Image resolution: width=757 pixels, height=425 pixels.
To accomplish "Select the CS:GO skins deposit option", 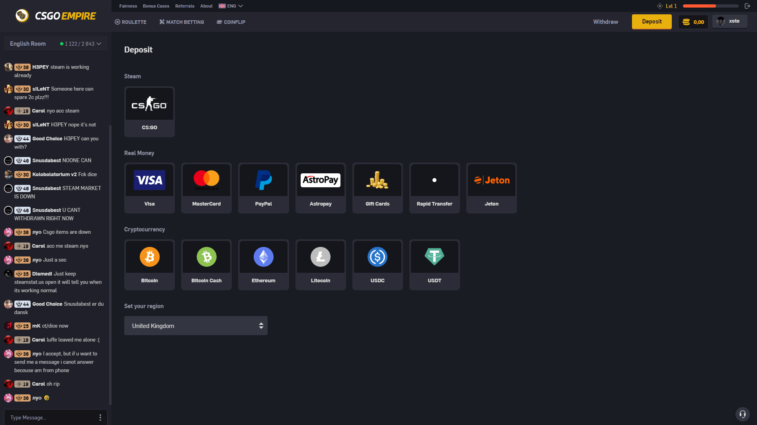I will (149, 112).
